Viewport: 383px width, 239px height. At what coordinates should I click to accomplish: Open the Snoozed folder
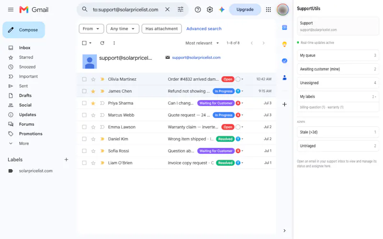[x=27, y=67]
